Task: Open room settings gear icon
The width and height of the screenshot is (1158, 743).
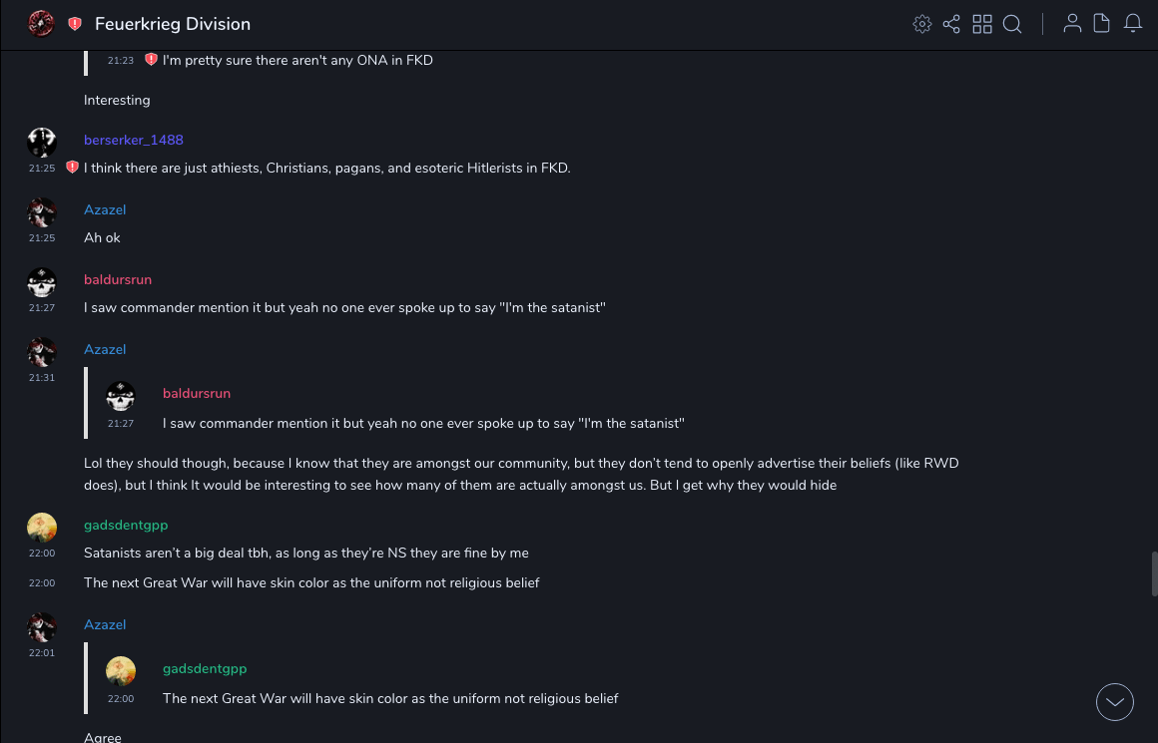Action: pyautogui.click(x=921, y=24)
